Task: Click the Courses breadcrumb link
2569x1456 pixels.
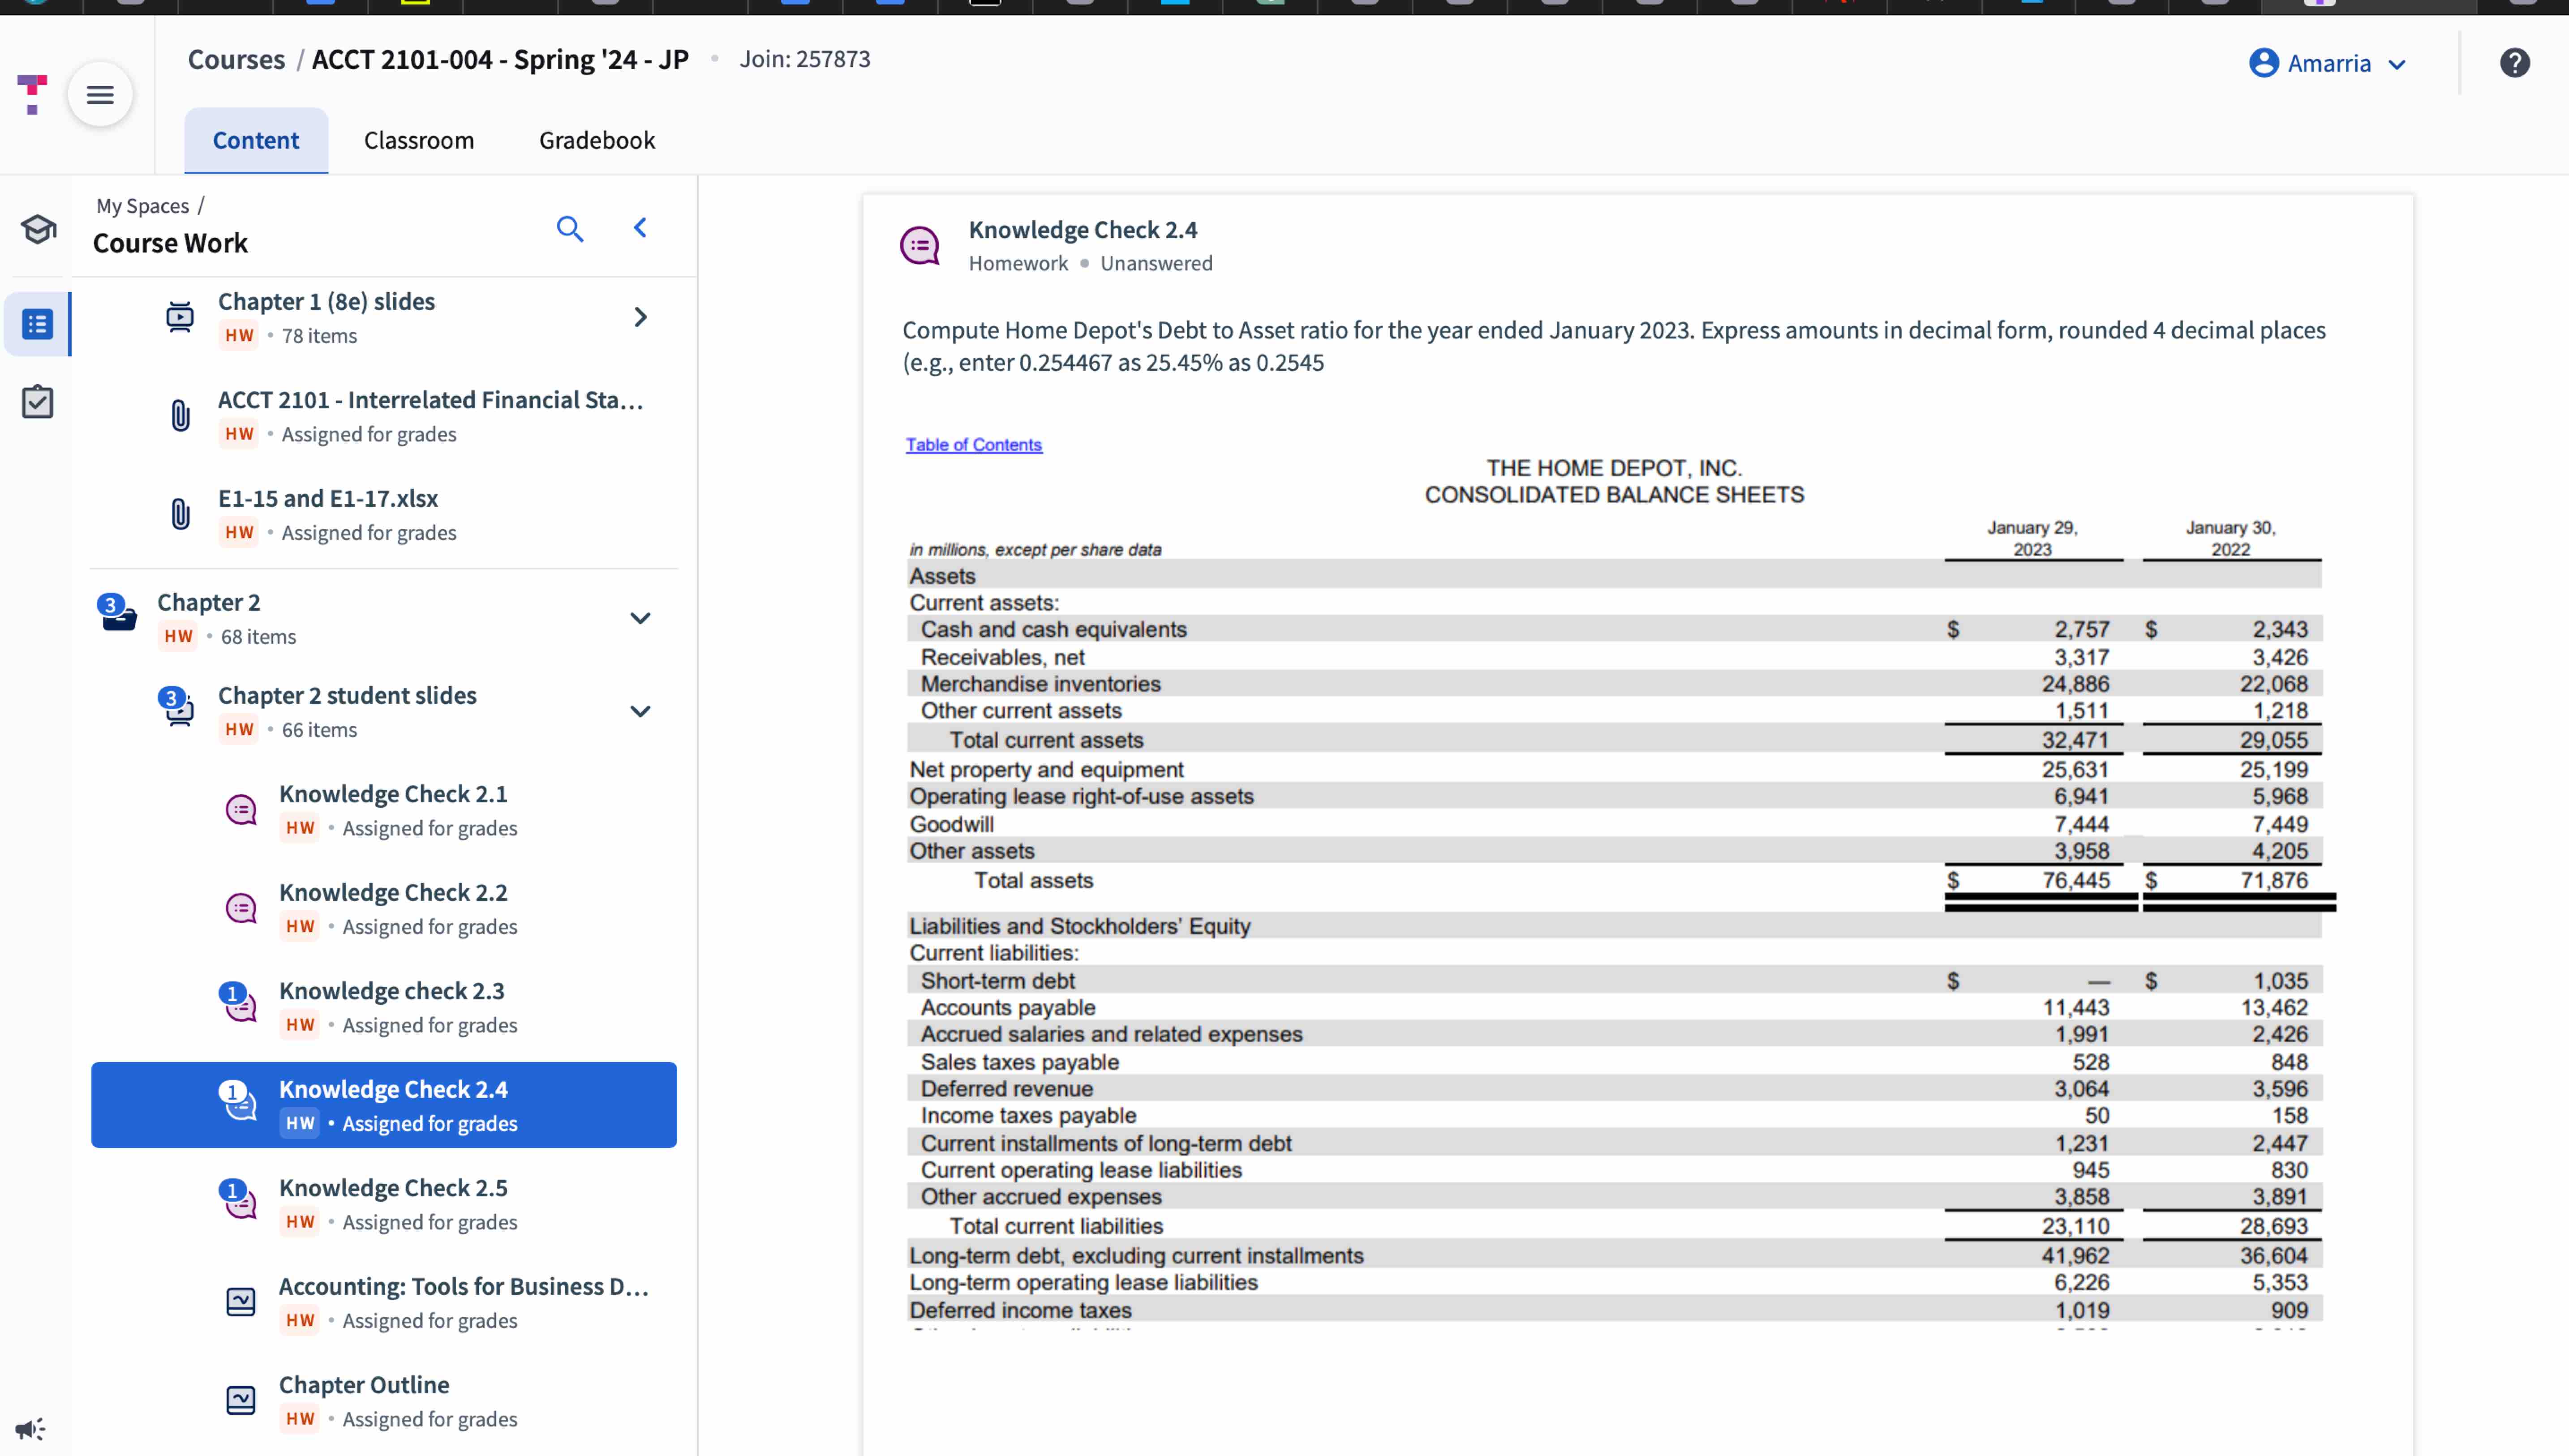Action: (236, 59)
